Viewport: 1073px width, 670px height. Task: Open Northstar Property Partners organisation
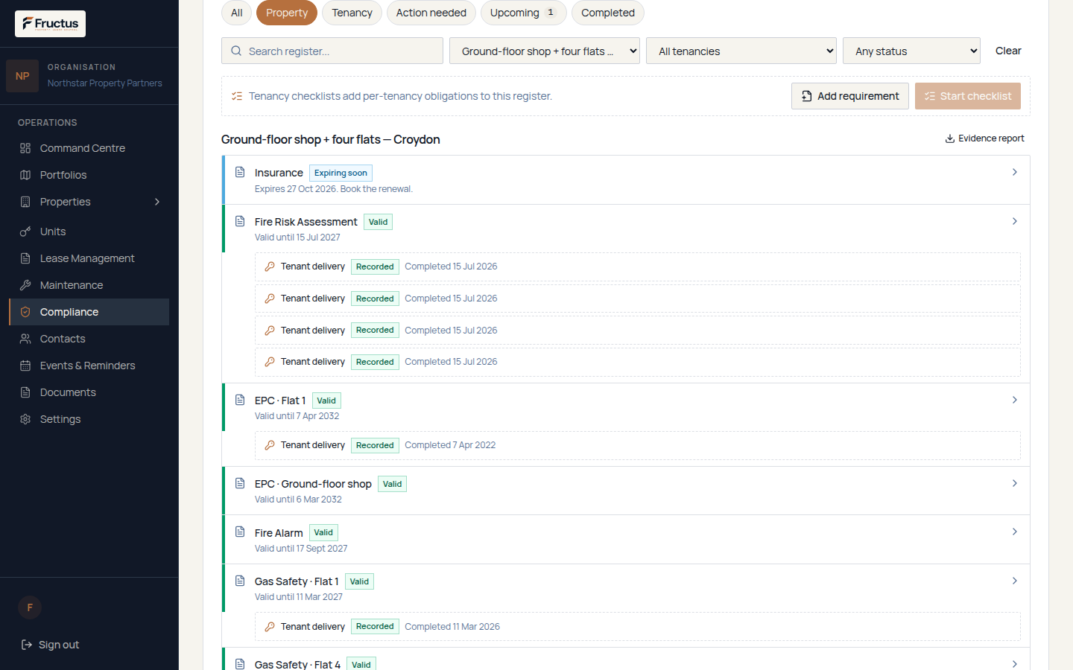tap(105, 83)
